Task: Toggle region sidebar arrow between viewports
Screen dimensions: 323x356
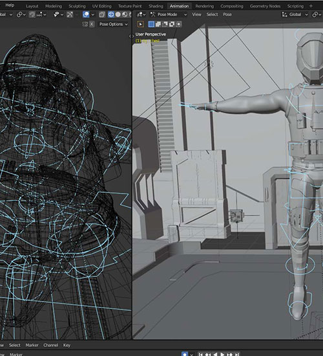Action: [131, 36]
